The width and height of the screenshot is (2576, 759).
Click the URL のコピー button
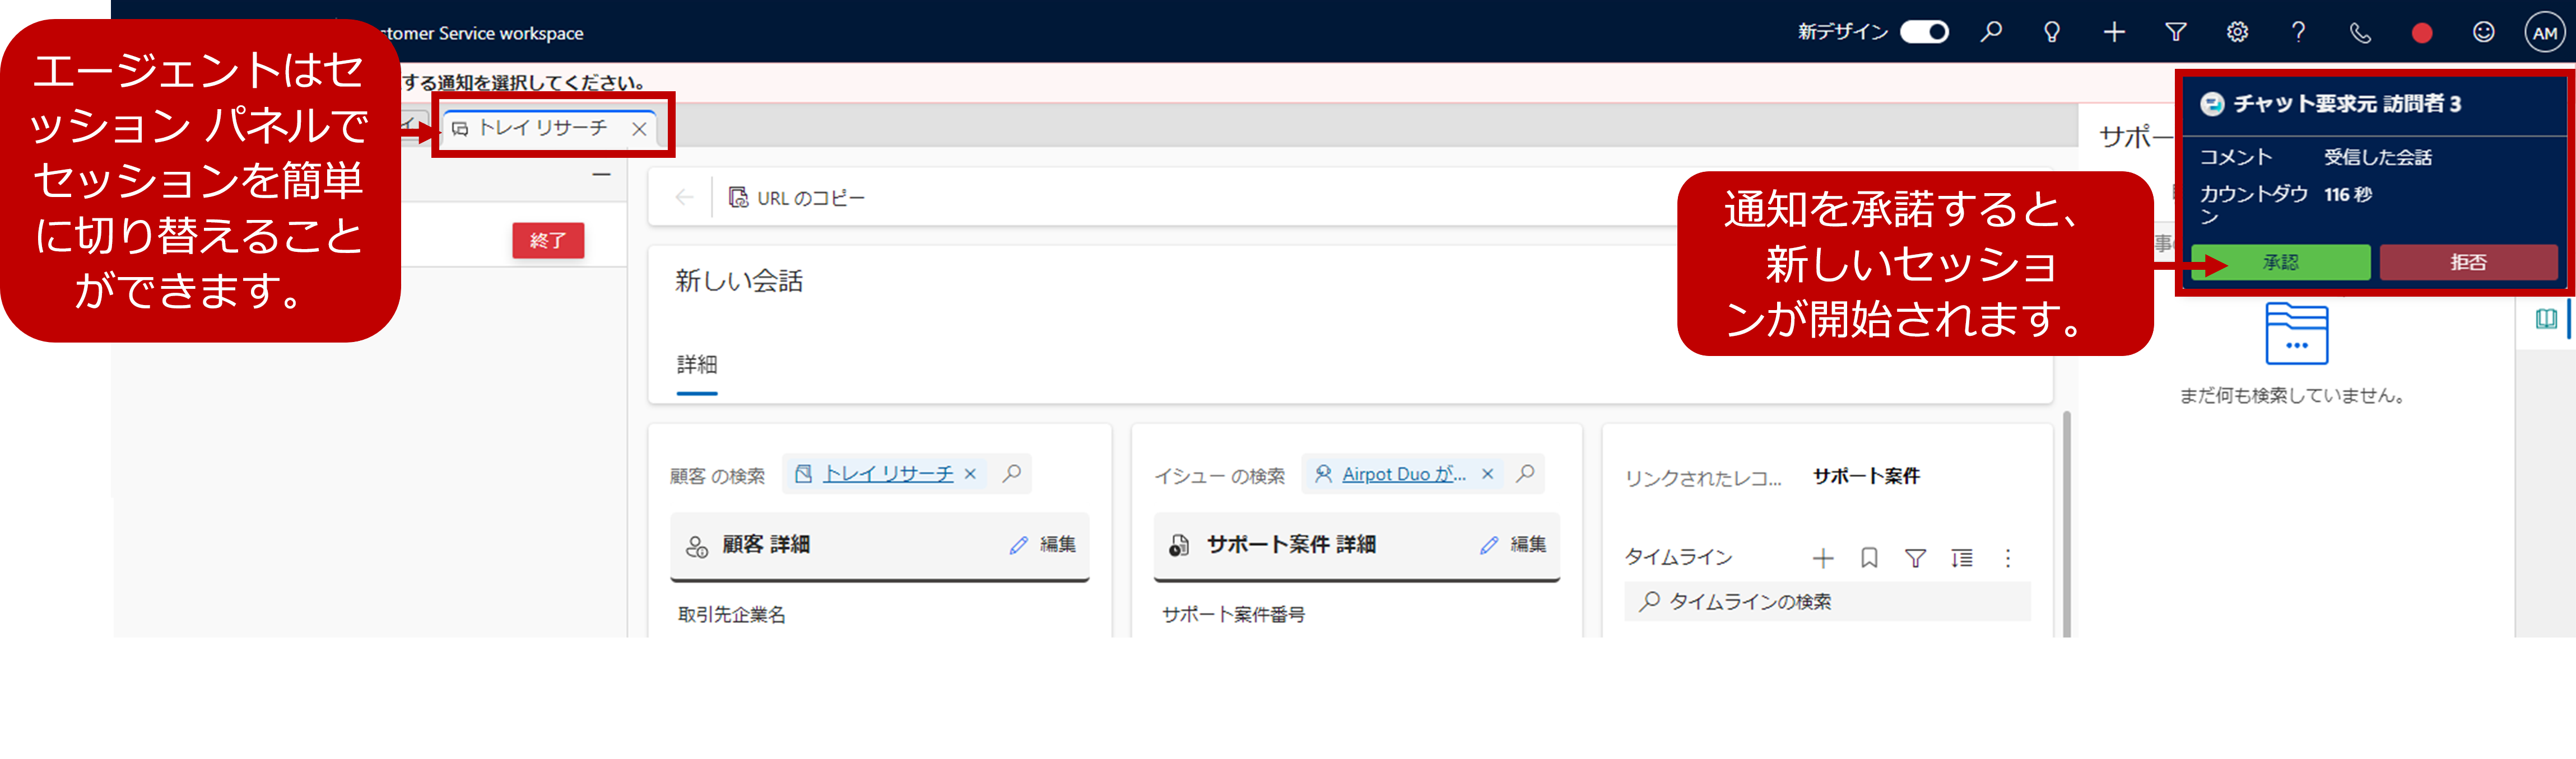point(797,198)
